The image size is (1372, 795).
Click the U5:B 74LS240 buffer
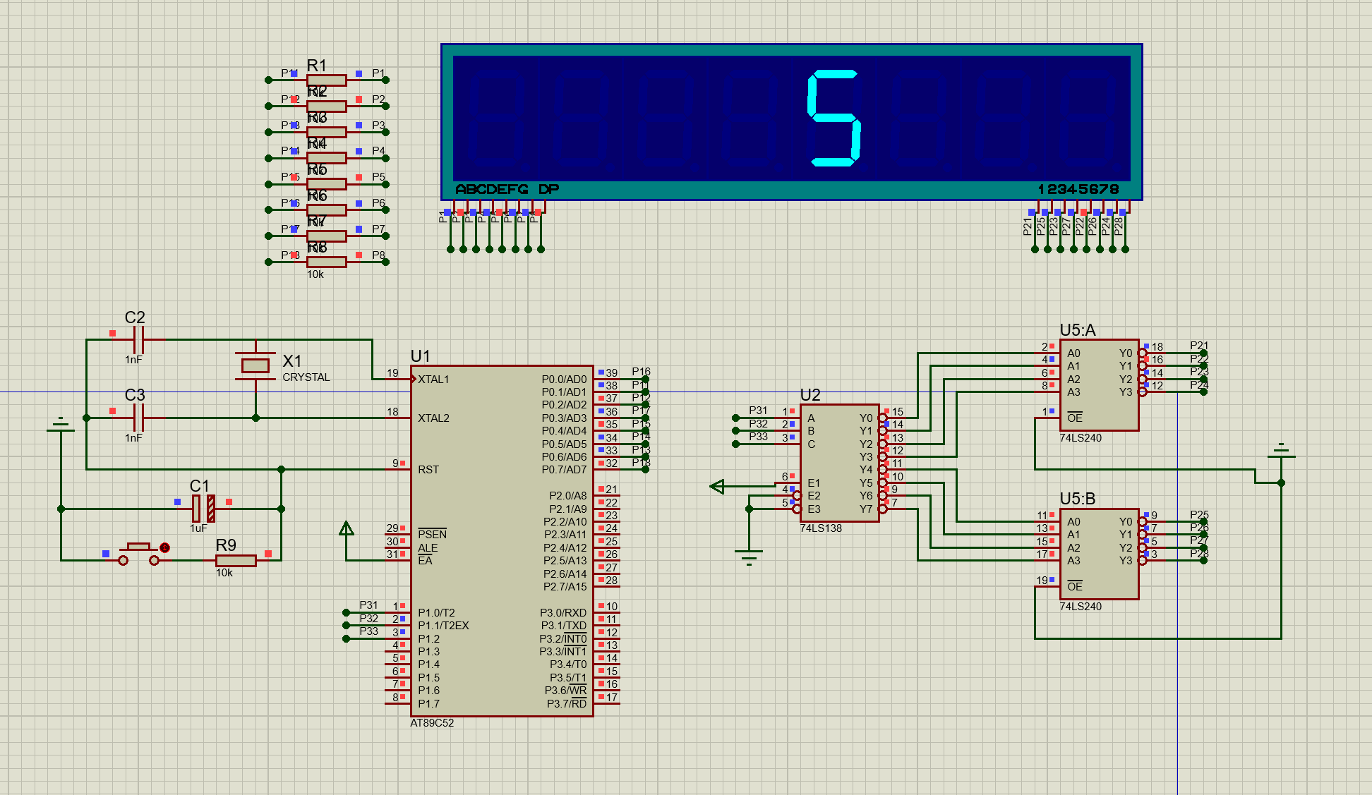coord(1098,554)
